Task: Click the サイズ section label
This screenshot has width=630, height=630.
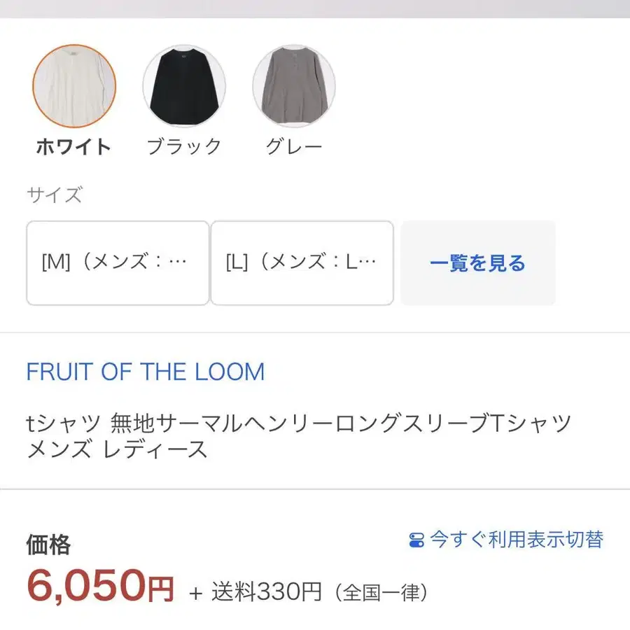Action: (55, 194)
